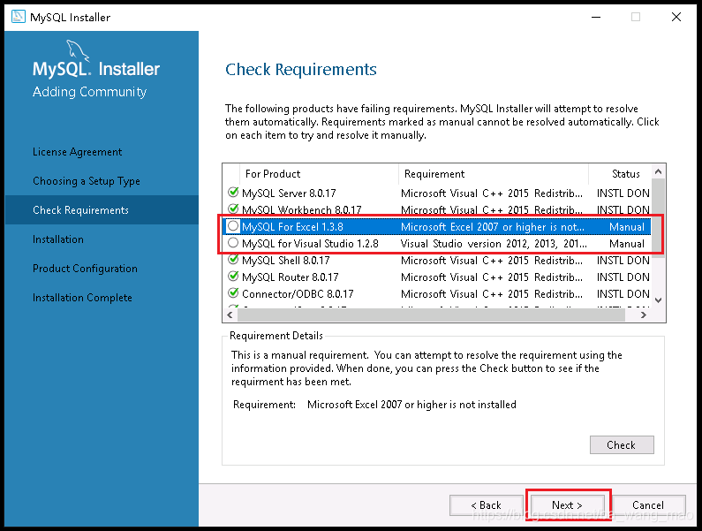This screenshot has width=702, height=531.
Task: Click green check icon for MySQL Router 8.0.17
Action: tap(233, 277)
